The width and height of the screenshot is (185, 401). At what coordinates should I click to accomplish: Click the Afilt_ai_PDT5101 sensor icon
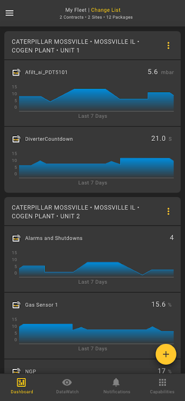click(16, 72)
